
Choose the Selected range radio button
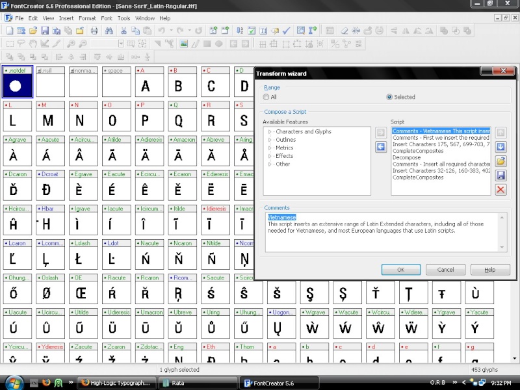(389, 97)
